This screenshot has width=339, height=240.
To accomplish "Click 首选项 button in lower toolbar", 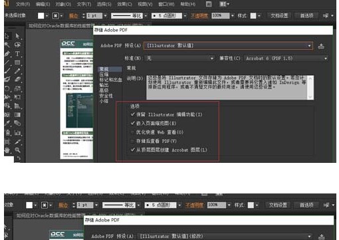I will tap(306, 205).
